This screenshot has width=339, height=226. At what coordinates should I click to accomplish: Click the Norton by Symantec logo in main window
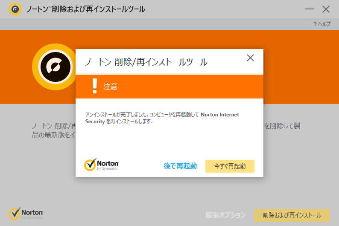tap(26, 214)
